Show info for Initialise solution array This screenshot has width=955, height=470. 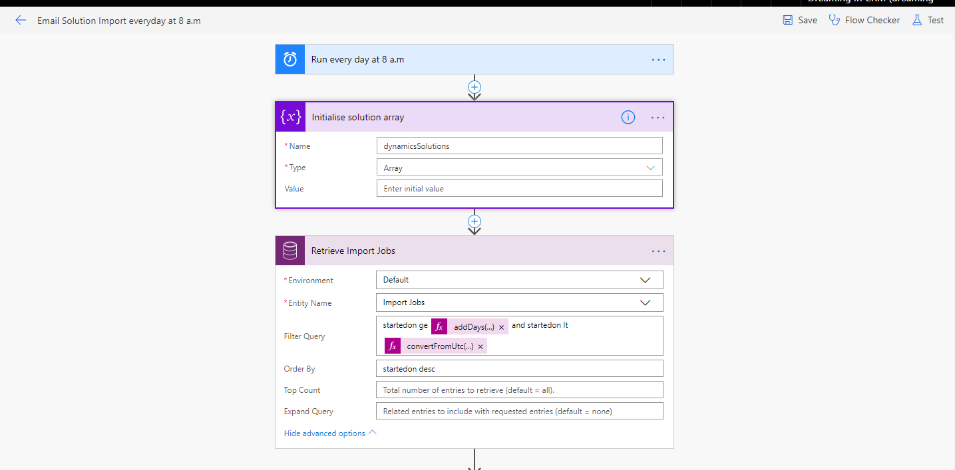coord(628,117)
